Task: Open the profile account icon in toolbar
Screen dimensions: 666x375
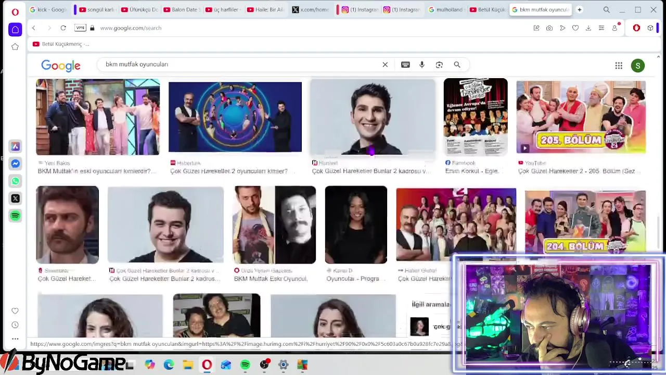Action: coord(614,28)
